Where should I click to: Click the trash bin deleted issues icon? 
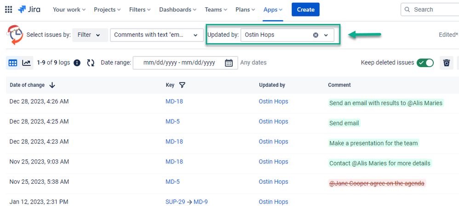447,63
